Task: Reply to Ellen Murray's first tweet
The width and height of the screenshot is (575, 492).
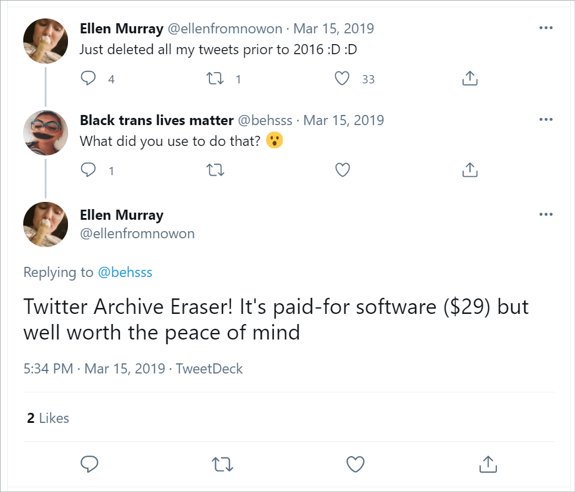Action: 87,78
